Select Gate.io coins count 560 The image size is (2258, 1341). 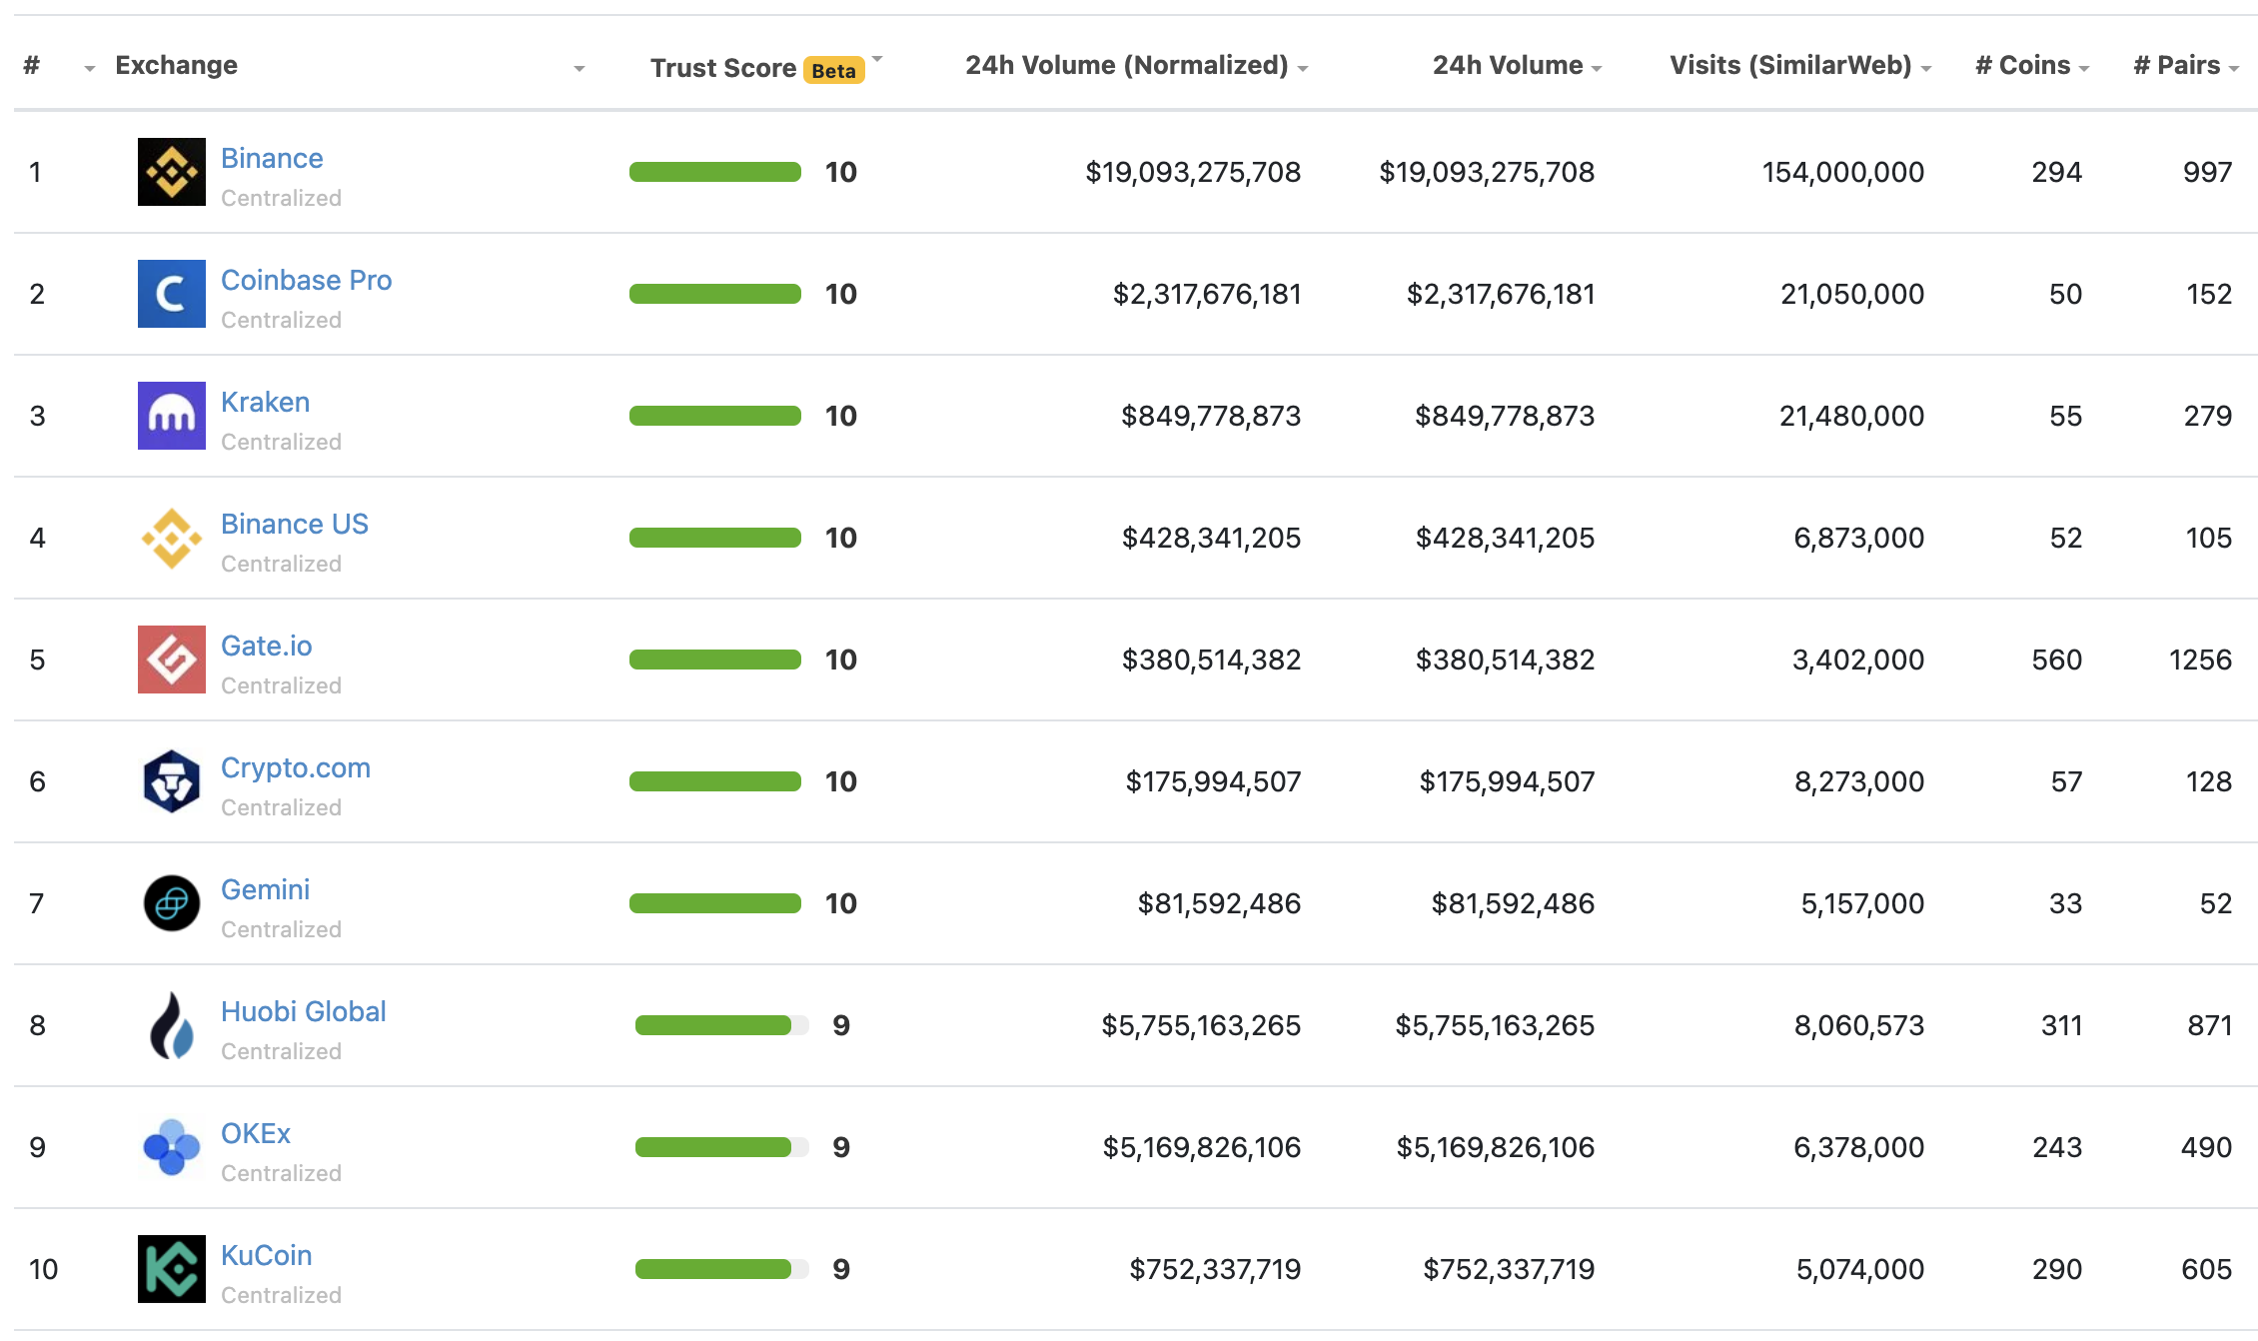click(2057, 660)
